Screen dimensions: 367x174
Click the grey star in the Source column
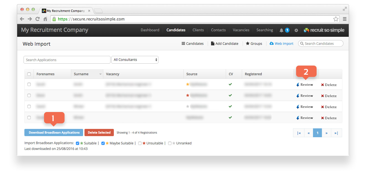coord(188,107)
